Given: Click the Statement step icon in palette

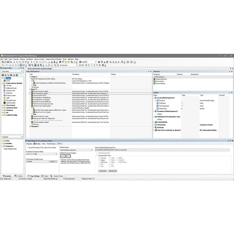Looking at the screenshot, I should [4, 93].
